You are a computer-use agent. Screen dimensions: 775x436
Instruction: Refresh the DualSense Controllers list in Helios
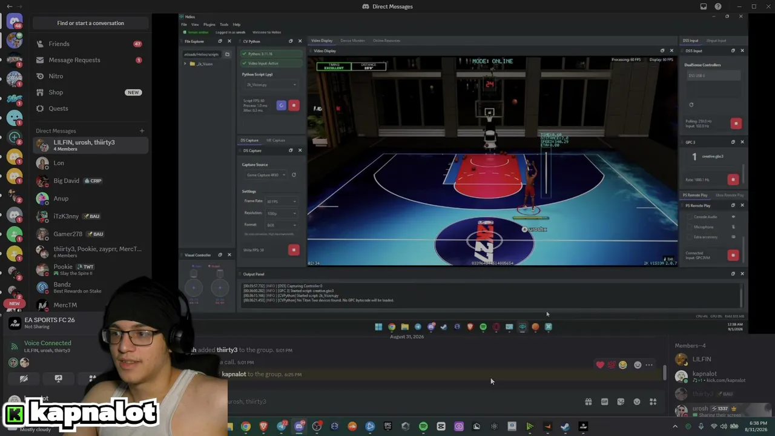[691, 105]
